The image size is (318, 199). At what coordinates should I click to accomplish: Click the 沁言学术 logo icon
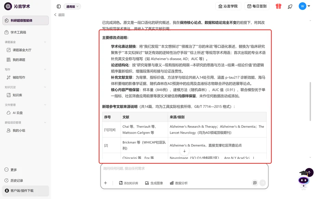[x=8, y=6]
